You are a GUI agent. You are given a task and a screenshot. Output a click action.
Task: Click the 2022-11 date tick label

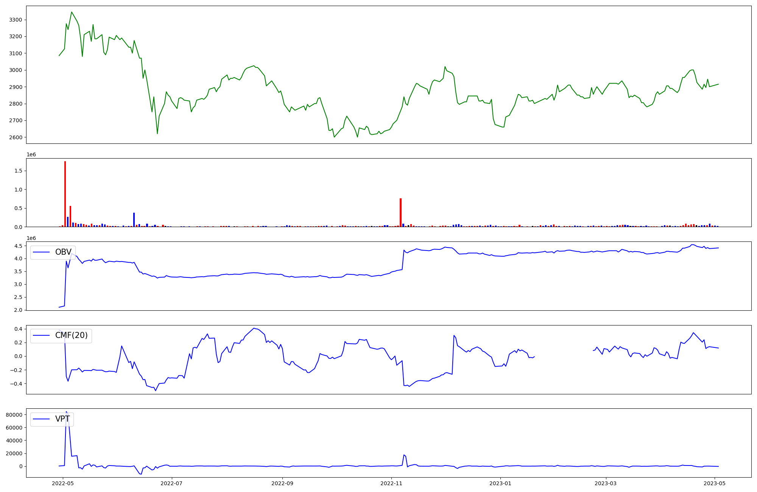click(x=391, y=483)
